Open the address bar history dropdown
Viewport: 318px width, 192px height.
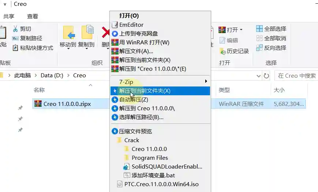[x=258, y=76]
